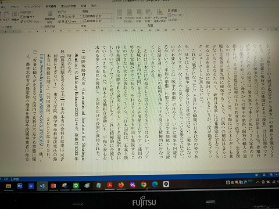The image size is (279, 209).
Task: Switch to the 参考資料 references tab
Action: pos(51,6)
